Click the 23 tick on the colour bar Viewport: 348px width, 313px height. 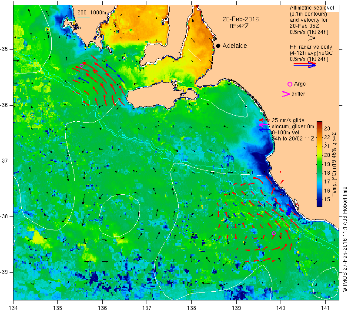coord(327,129)
